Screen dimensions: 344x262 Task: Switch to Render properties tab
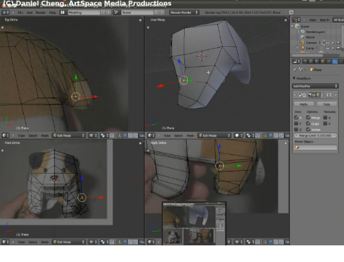click(305, 62)
